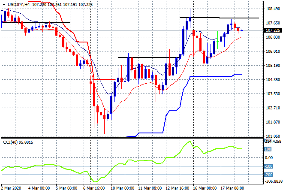
Task: Click the CCI 0.00 level label
Action: [269, 158]
